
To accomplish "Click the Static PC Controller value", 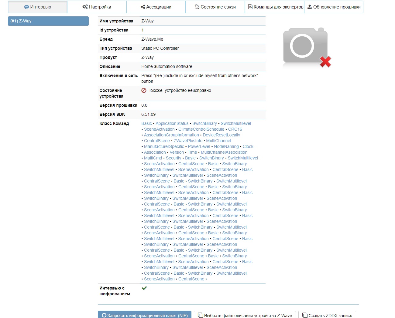I will pos(160,48).
